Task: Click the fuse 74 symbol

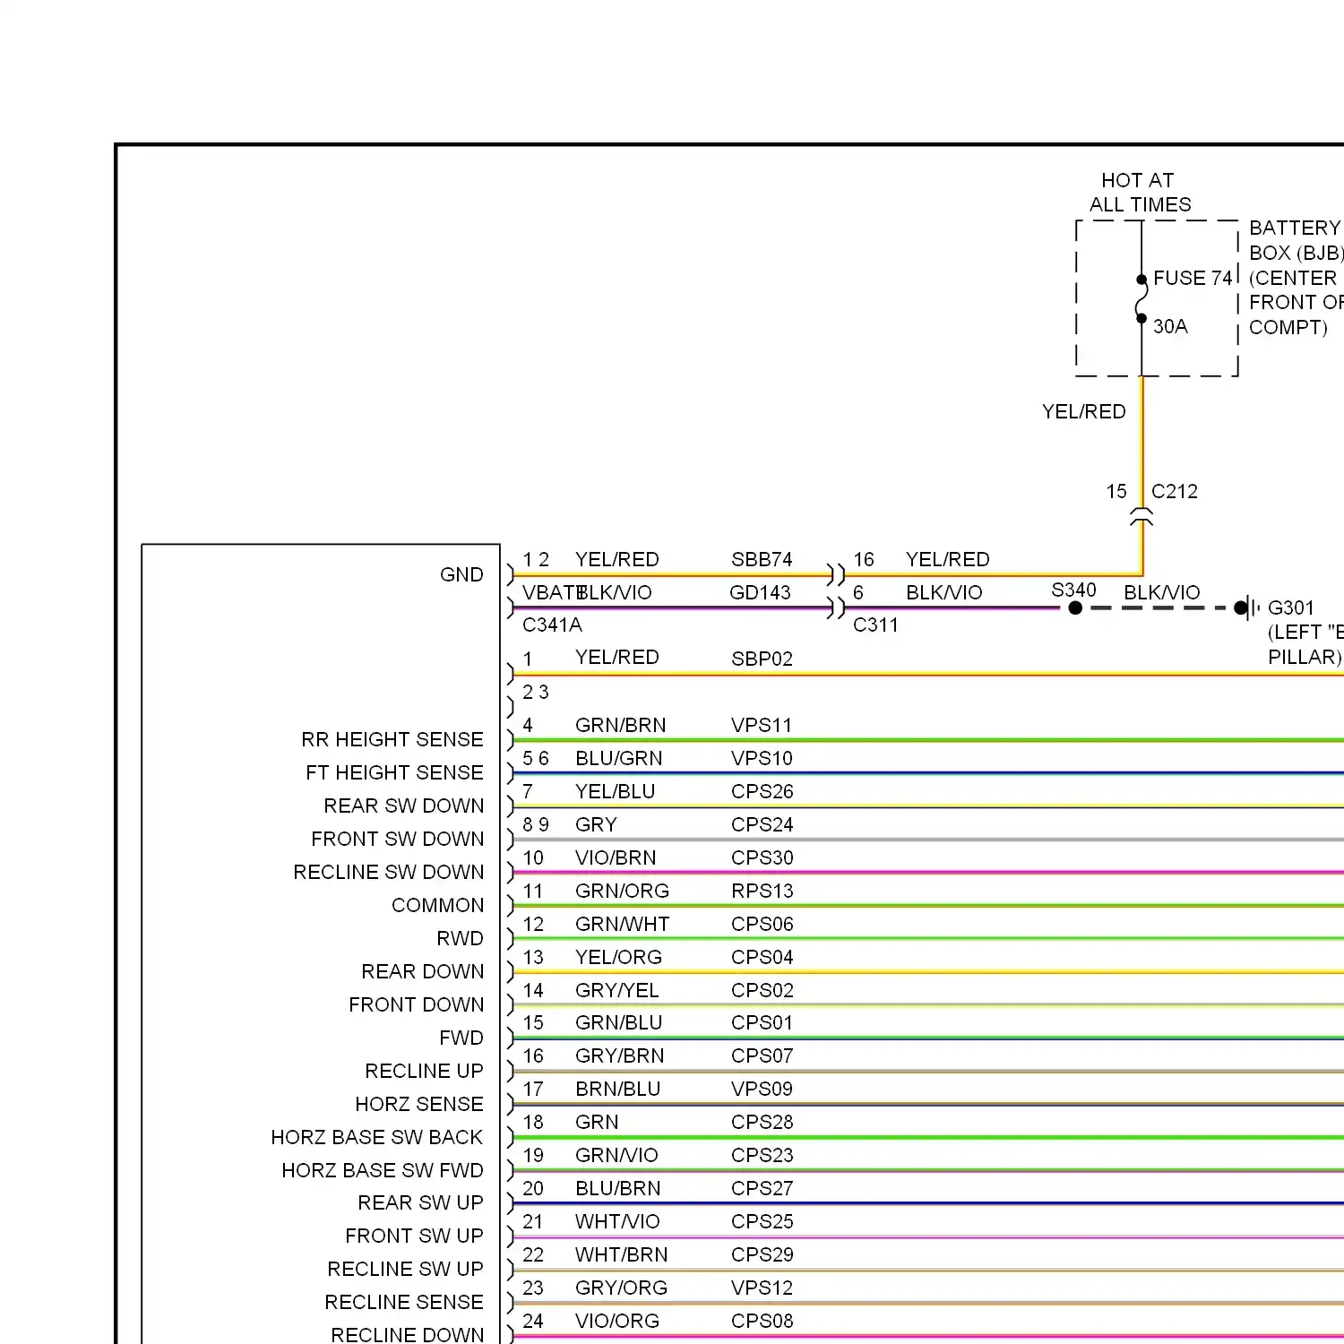Action: pos(1142,299)
